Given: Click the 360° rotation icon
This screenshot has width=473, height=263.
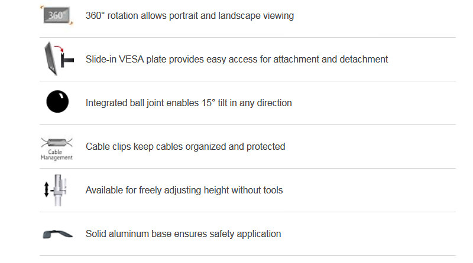Looking at the screenshot, I should 57,15.
